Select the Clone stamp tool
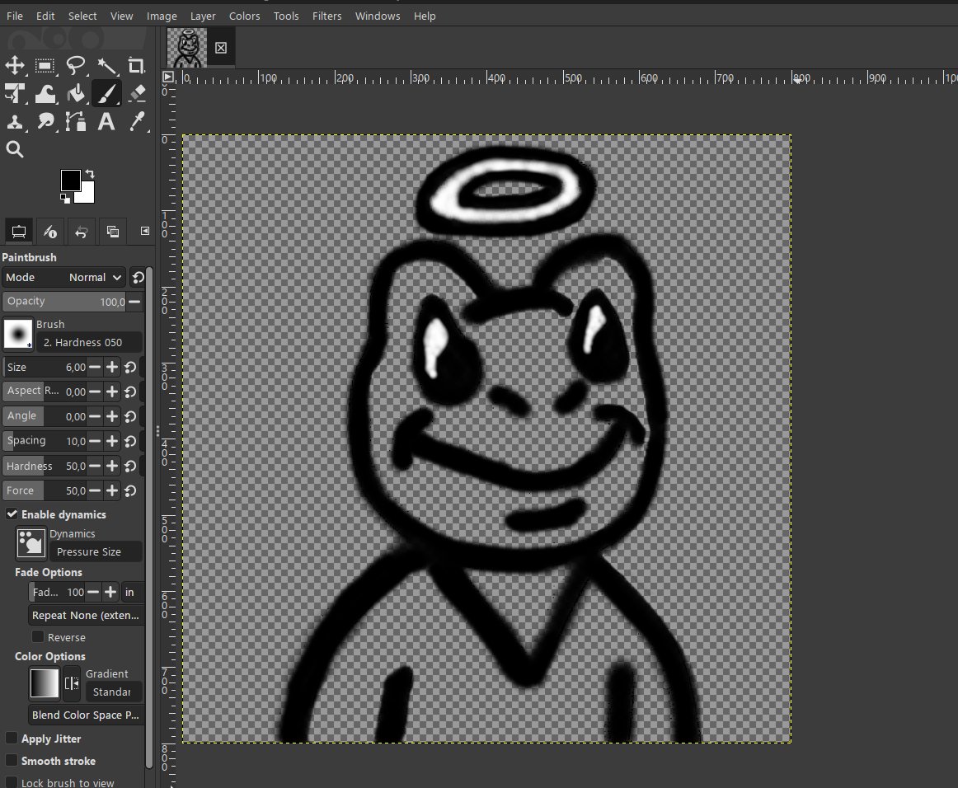The height and width of the screenshot is (788, 958). point(15,121)
